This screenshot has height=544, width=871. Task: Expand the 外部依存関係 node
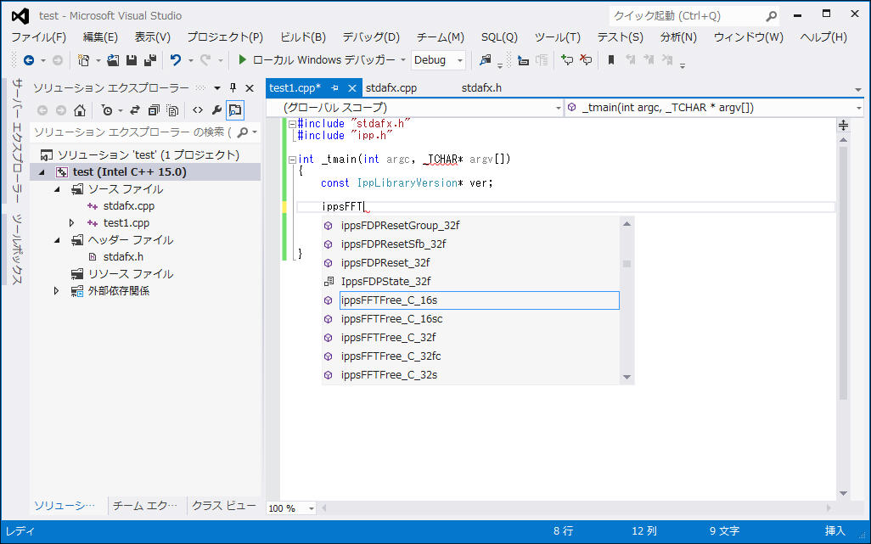pos(56,291)
